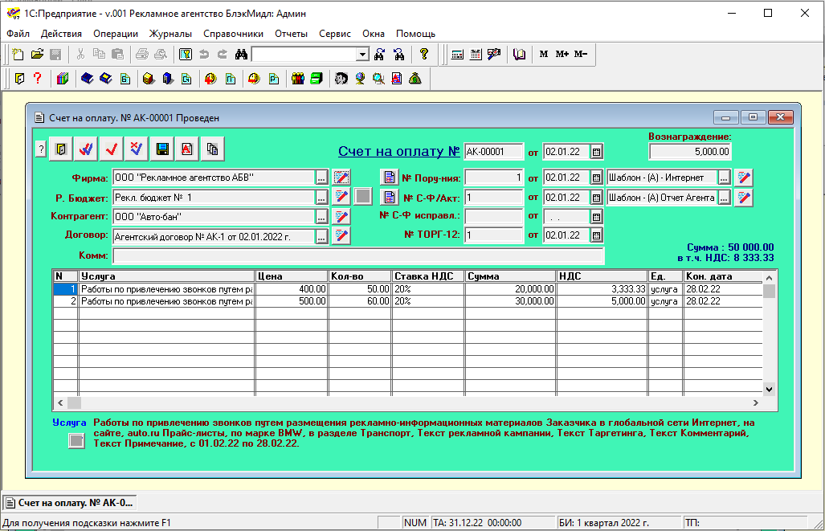The height and width of the screenshot is (531, 825).
Task: Click pencil icon beside Шаблон - (А) - Интернет
Action: pyautogui.click(x=743, y=178)
